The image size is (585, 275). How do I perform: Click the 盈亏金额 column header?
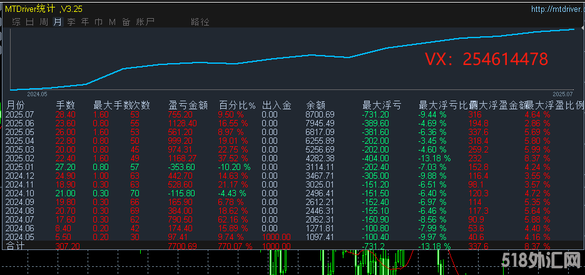tap(188, 105)
